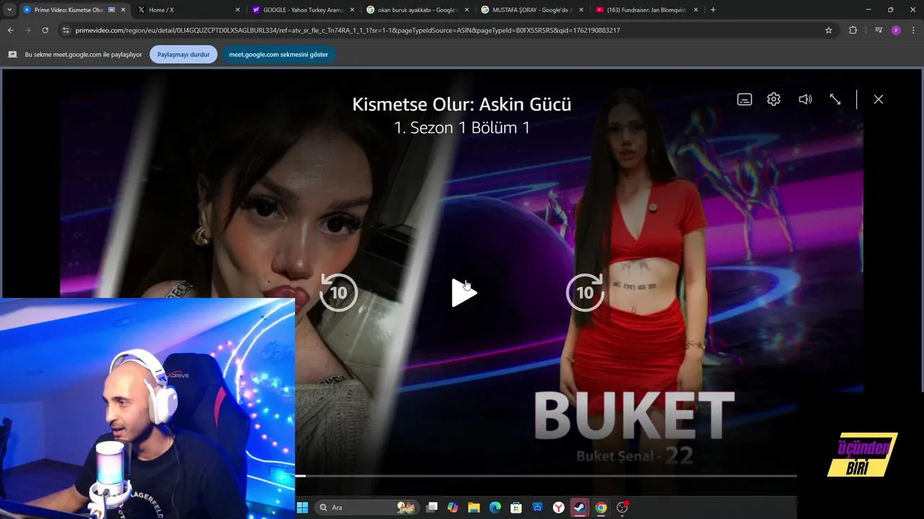The image size is (924, 519).
Task: Close the MUSTAFA ŞORAY tab
Action: pyautogui.click(x=582, y=10)
